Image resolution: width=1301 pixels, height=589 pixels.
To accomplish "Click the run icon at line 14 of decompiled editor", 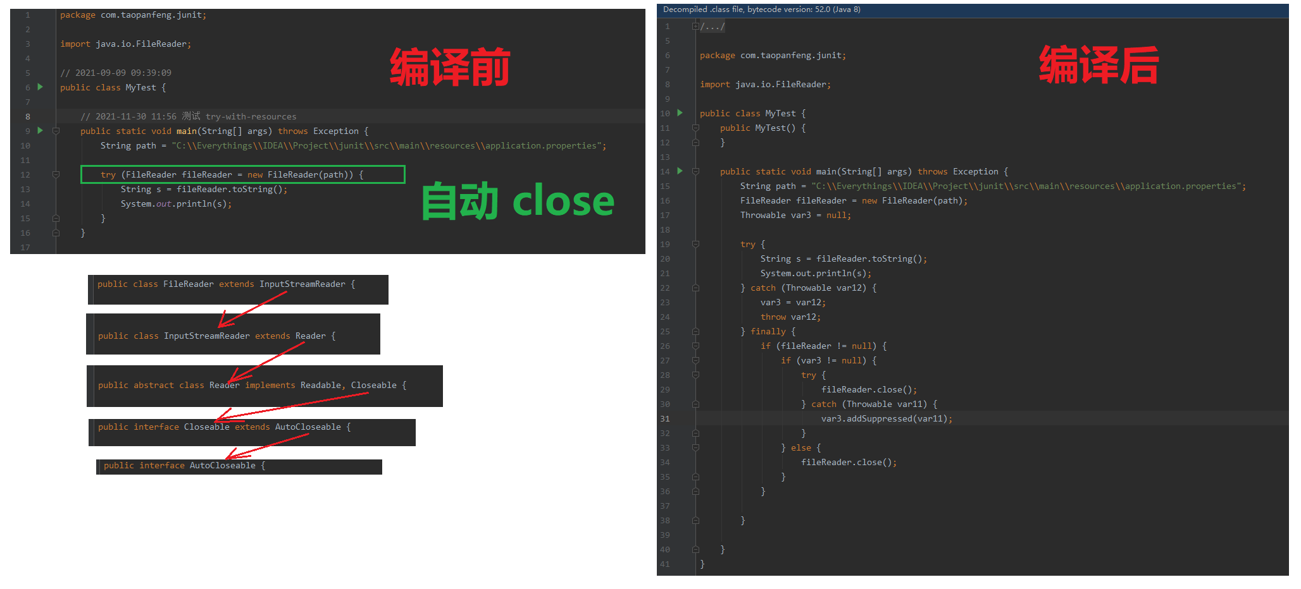I will [x=680, y=171].
